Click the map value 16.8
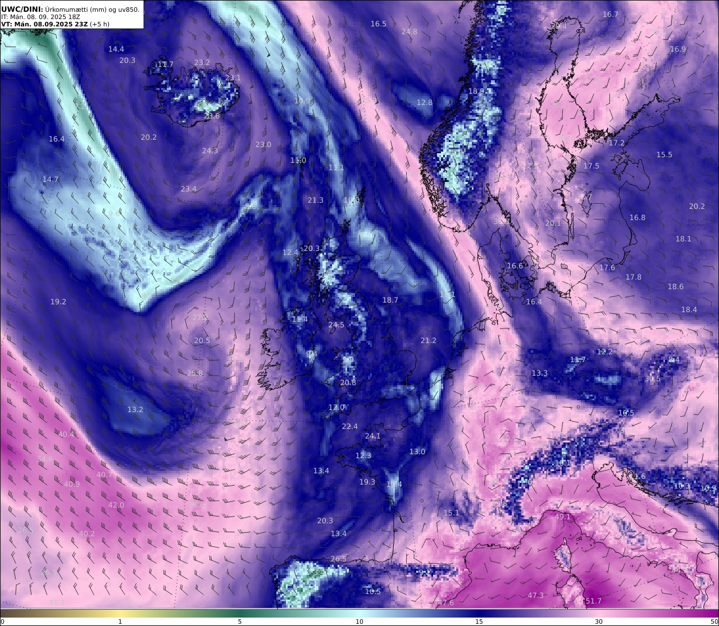This screenshot has height=626, width=719. pos(638,217)
